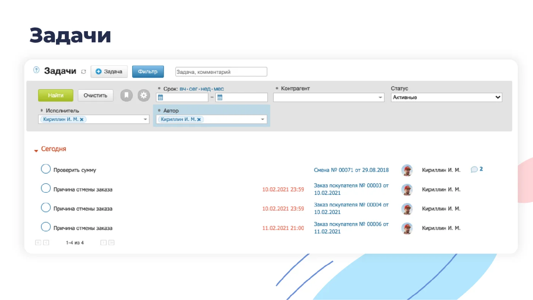The image size is (533, 300).
Task: Open the Статус dropdown
Action: tap(447, 97)
